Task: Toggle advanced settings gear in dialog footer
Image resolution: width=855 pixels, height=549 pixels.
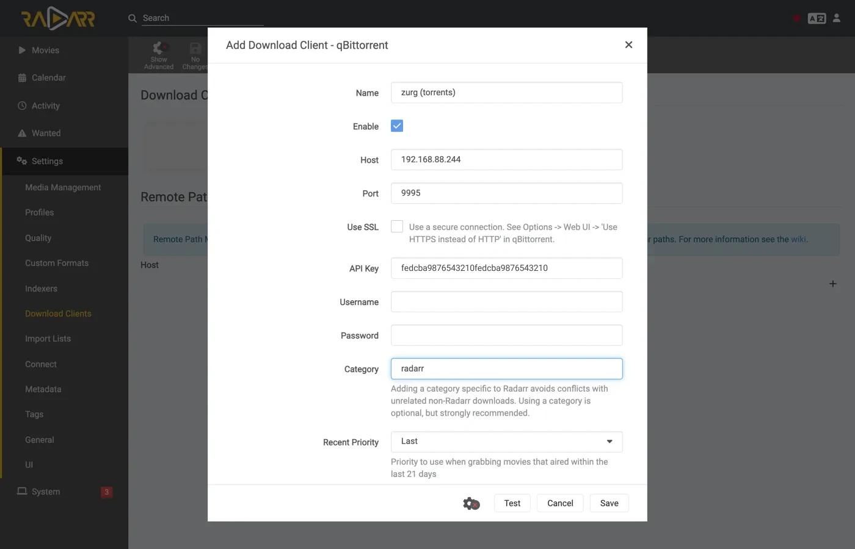Action: pos(471,504)
